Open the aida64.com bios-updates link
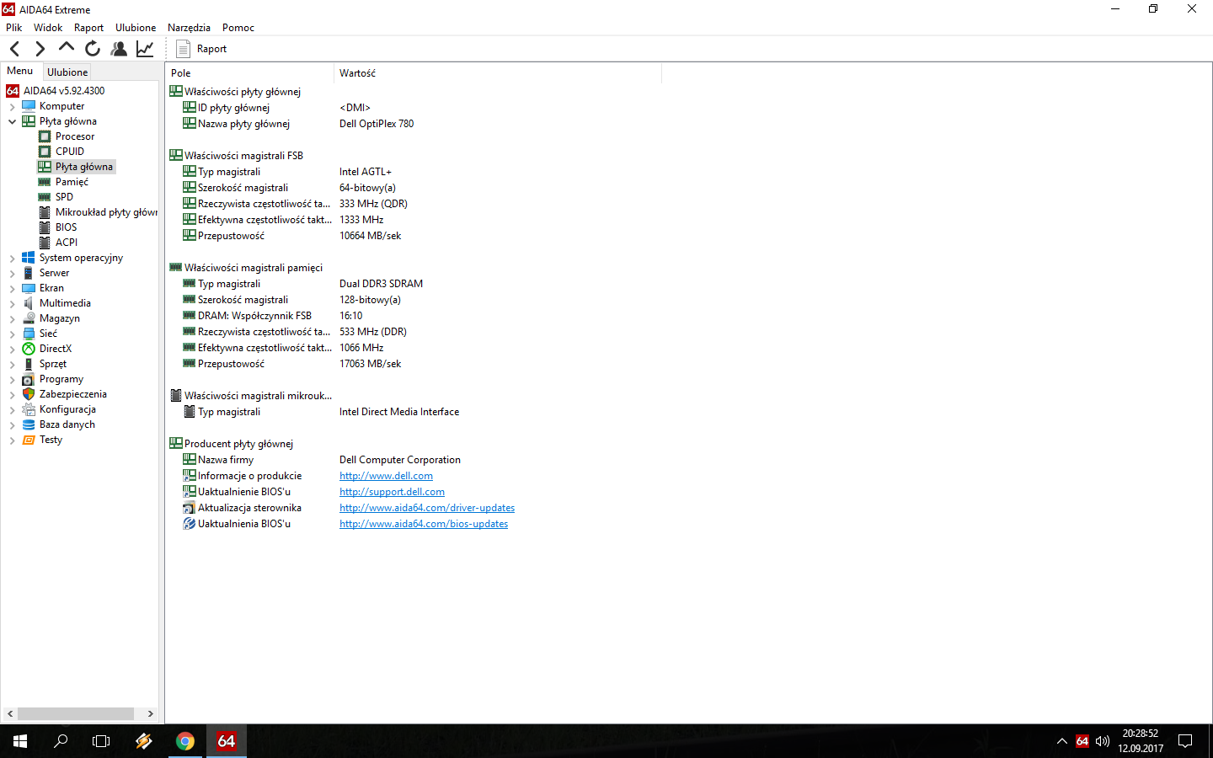Viewport: 1213px width, 758px height. pos(424,524)
